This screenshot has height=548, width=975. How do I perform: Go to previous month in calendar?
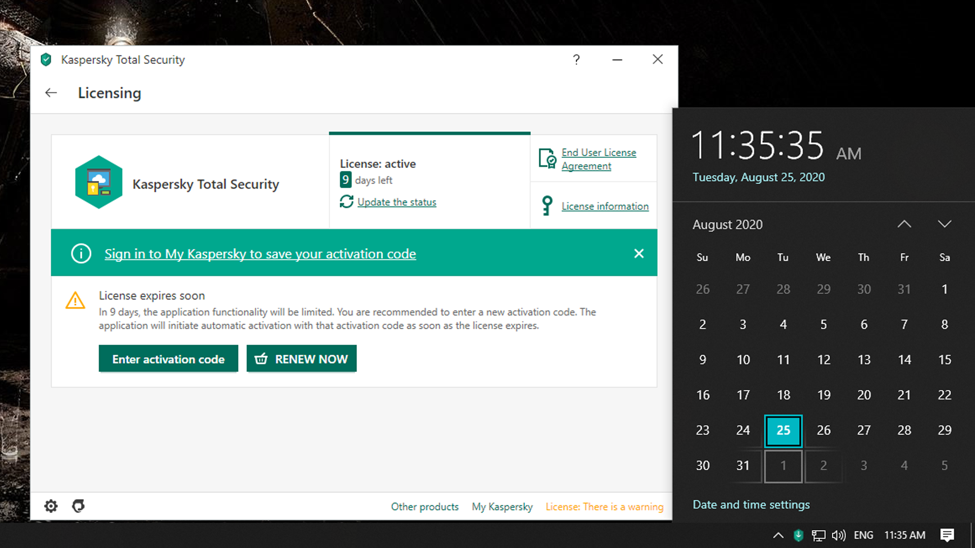904,224
